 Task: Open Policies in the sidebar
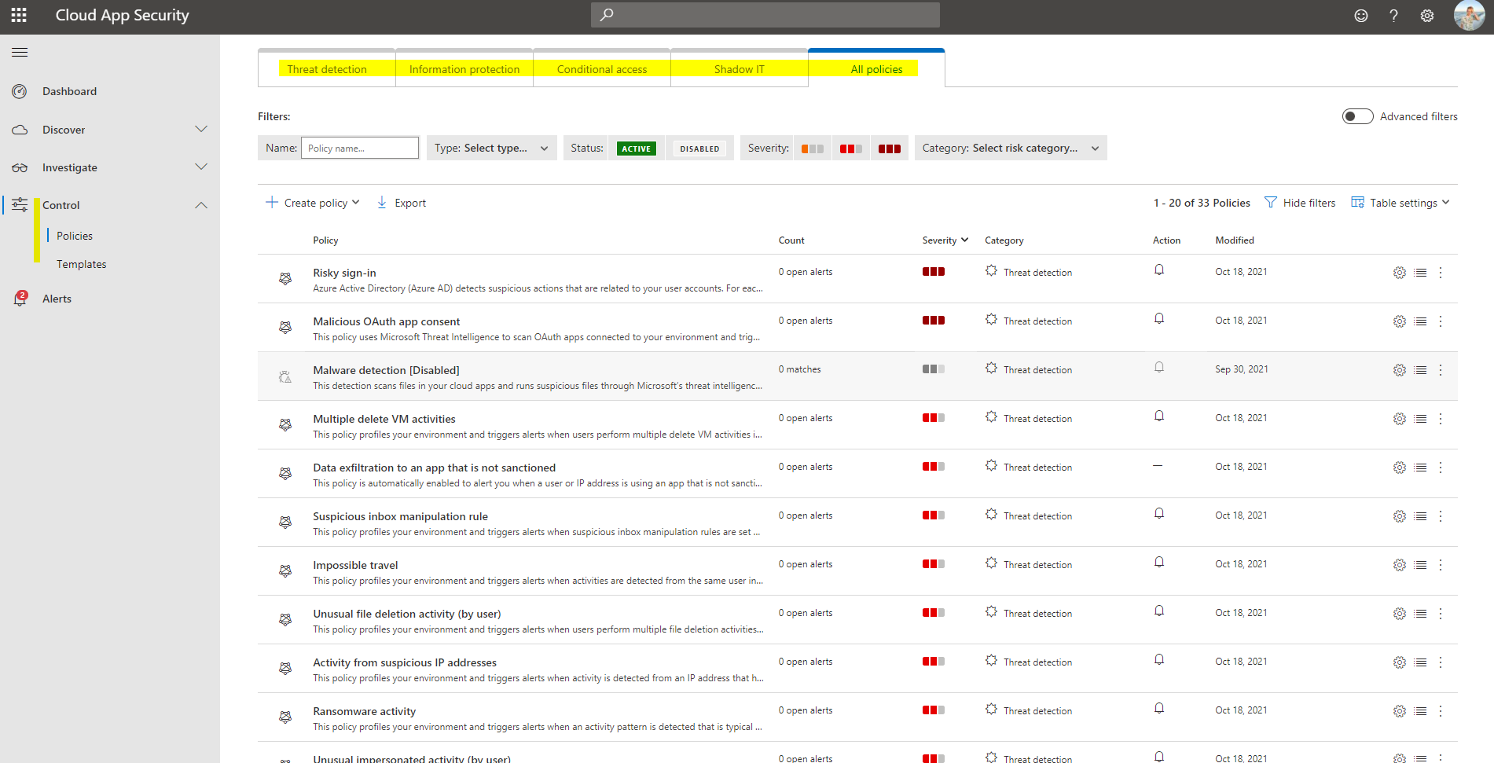tap(75, 236)
